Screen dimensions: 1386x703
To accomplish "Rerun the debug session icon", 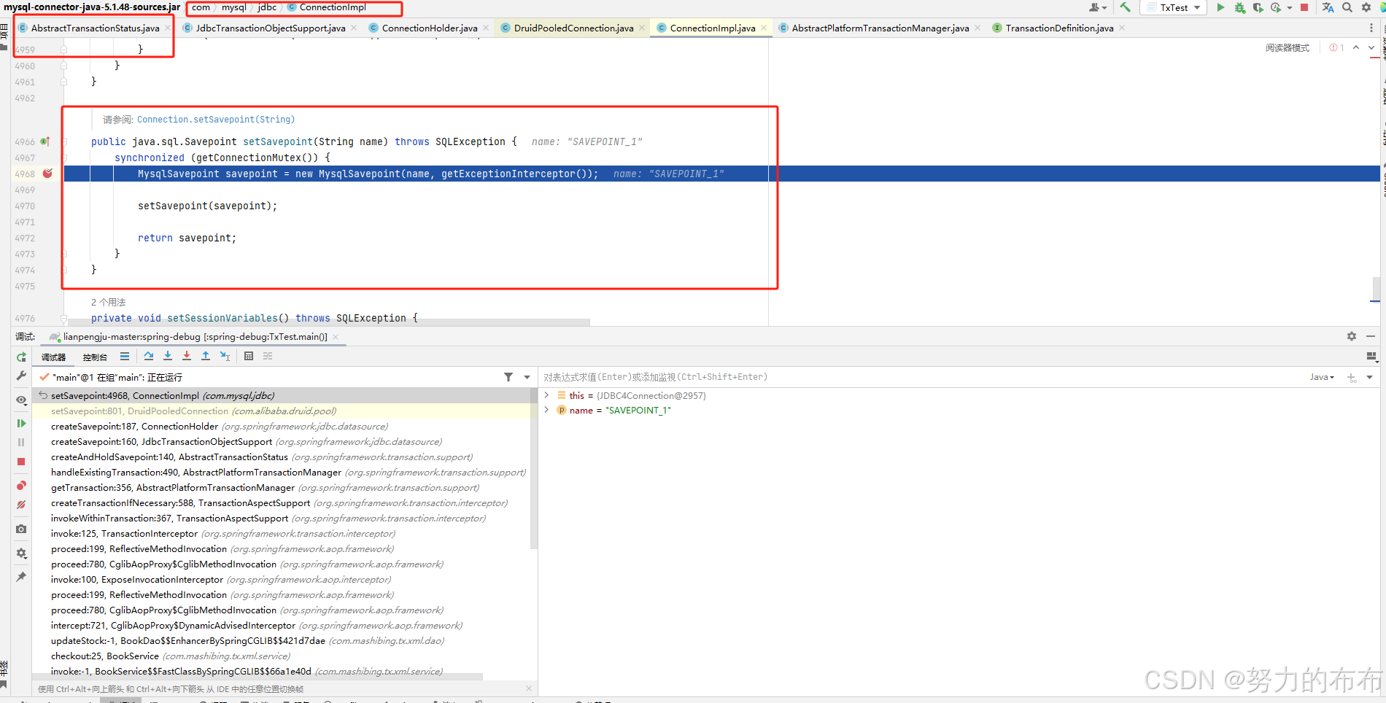I will point(21,357).
